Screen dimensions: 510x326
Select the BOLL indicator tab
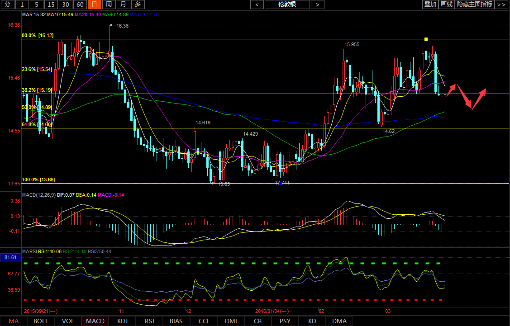coord(41,321)
